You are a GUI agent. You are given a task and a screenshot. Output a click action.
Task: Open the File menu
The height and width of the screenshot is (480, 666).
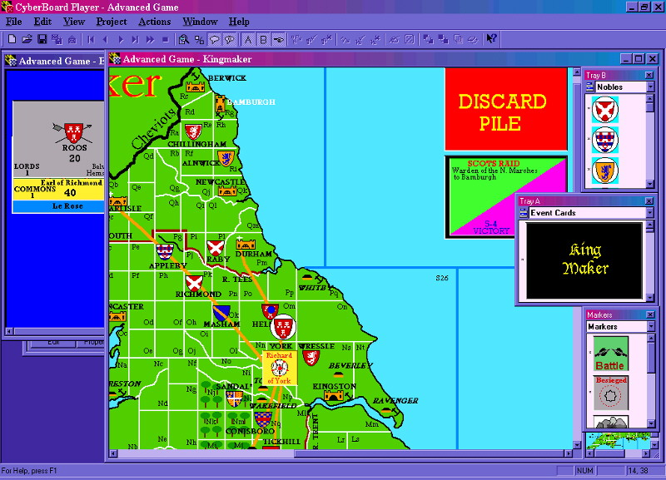click(14, 22)
